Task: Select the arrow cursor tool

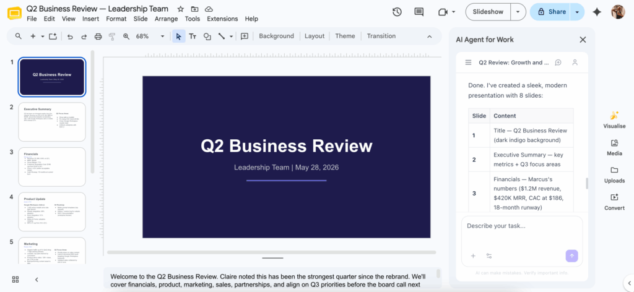Action: (178, 36)
